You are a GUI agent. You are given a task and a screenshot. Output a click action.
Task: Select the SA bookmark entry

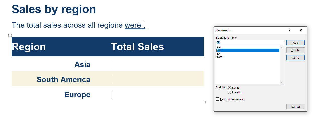point(219,54)
